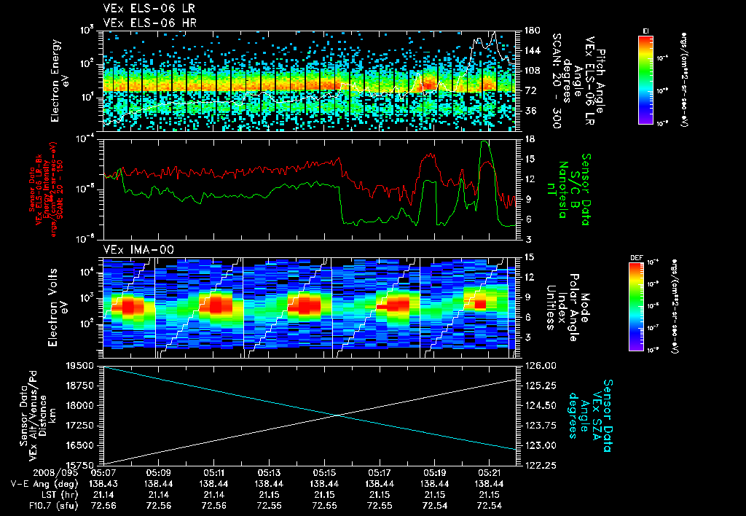Click the 15750 altitude tick label
This screenshot has height=516, width=746.
pos(80,465)
